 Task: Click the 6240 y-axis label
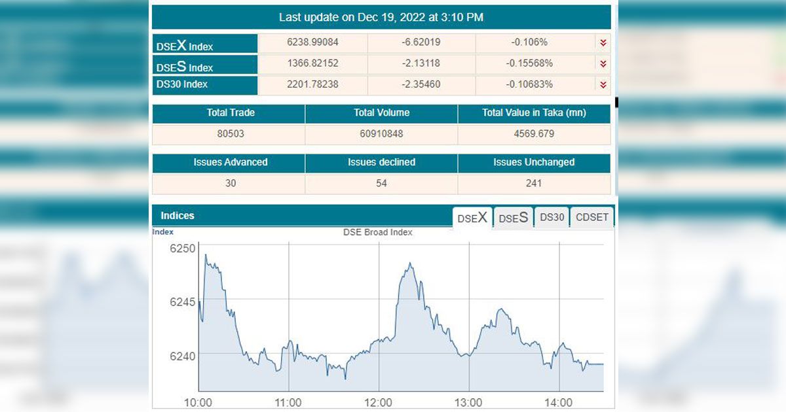[183, 356]
